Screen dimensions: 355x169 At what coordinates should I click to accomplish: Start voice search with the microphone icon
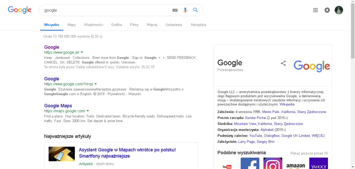click(x=185, y=10)
